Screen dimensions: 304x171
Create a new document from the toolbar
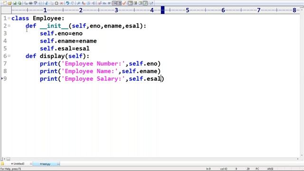[5, 3]
